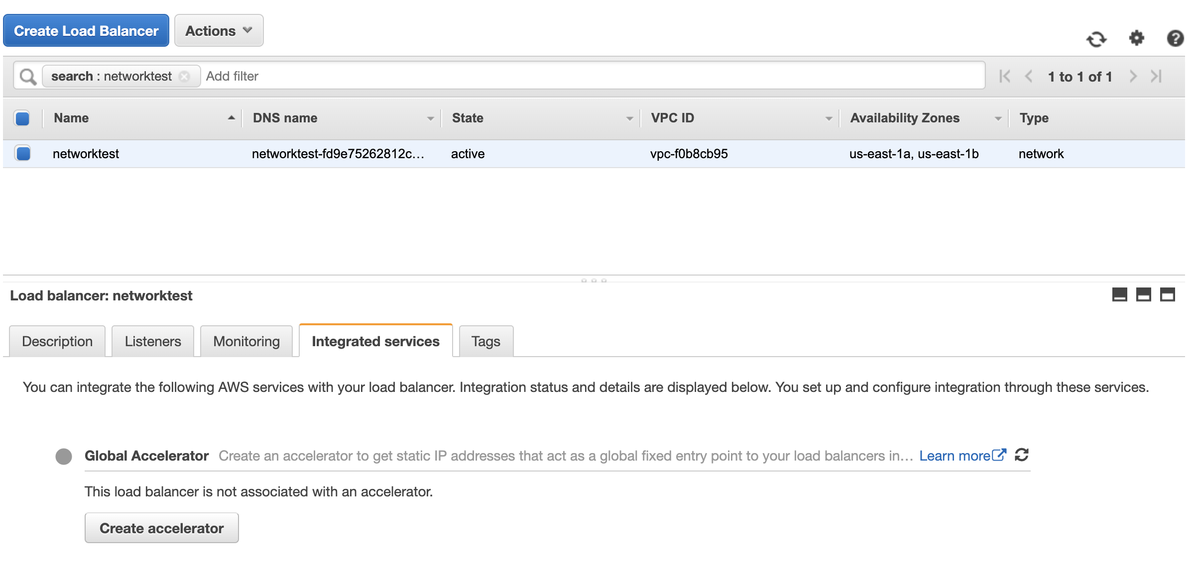Refresh Global Accelerator integration status
This screenshot has height=569, width=1195.
pos(1022,455)
